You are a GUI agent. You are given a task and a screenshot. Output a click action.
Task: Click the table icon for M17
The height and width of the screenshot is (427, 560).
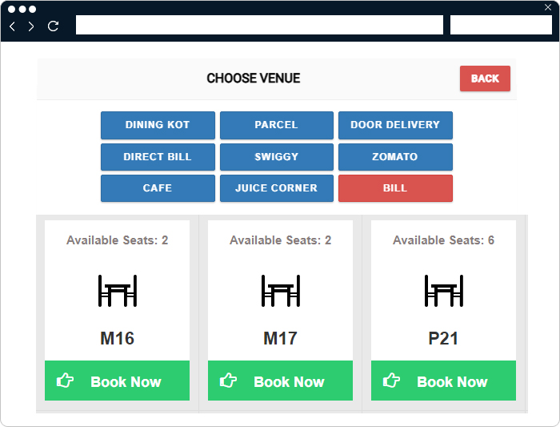tap(281, 290)
